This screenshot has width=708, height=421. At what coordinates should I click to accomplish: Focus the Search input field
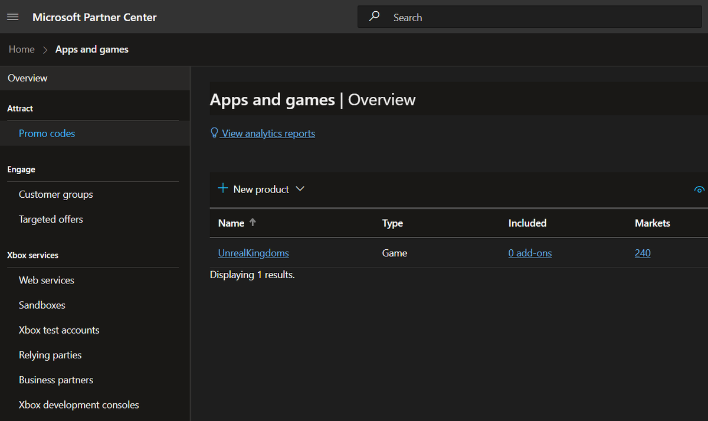529,17
